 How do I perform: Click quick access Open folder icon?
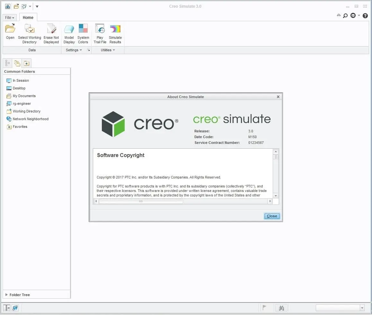[16, 6]
